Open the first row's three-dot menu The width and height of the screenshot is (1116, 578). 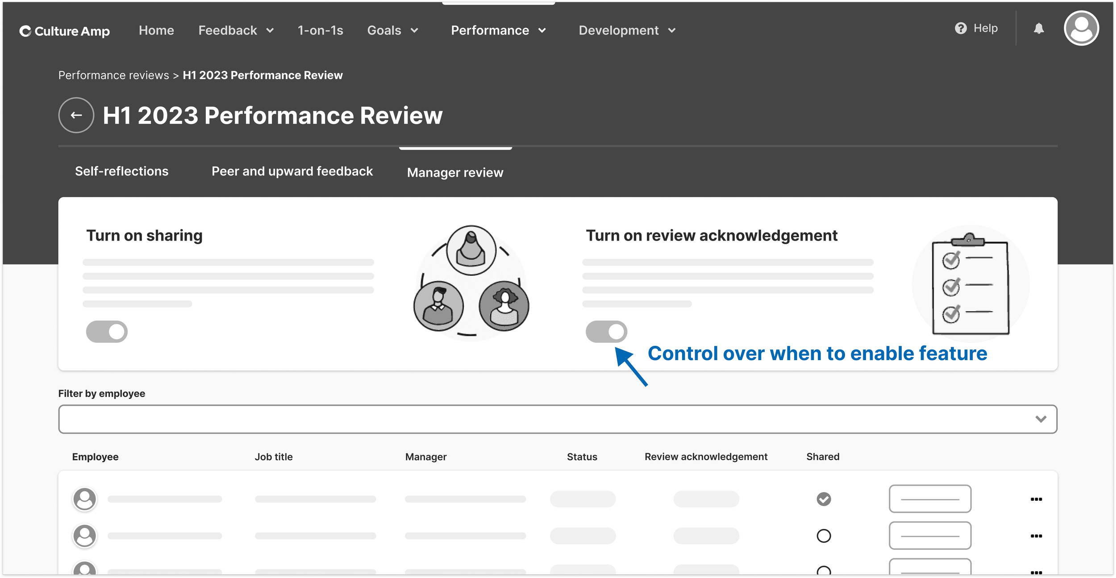pos(1036,499)
